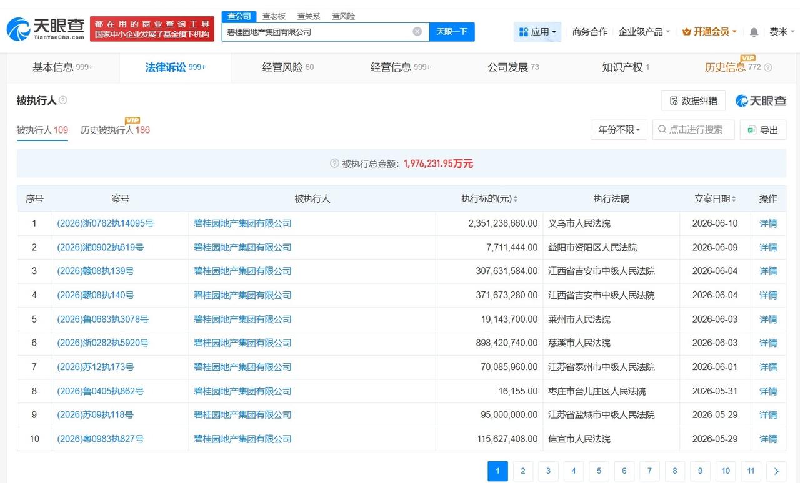Expand the 企业级产品 menu
Screen dimensions: 800x483
pyautogui.click(x=644, y=32)
